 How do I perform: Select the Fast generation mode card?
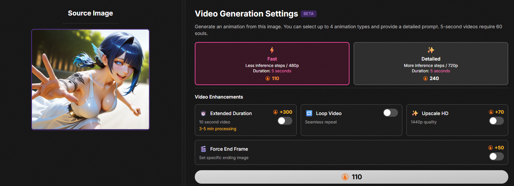[x=272, y=64]
